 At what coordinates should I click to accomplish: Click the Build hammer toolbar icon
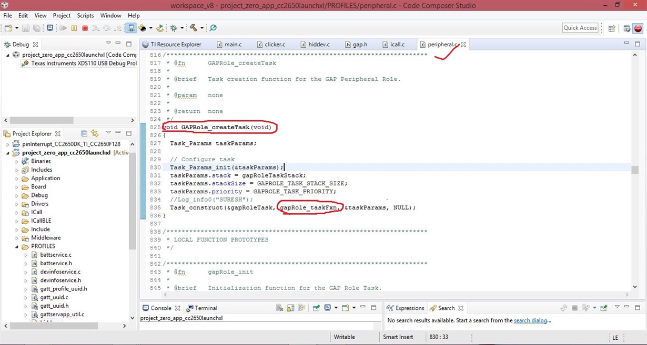[193, 28]
